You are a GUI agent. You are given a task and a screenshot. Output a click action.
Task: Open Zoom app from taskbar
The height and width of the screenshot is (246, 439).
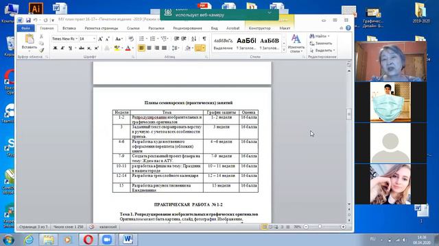click(107, 240)
